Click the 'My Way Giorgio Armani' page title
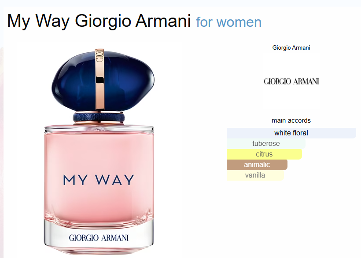Screen dimensions: 361x258 (x=99, y=21)
